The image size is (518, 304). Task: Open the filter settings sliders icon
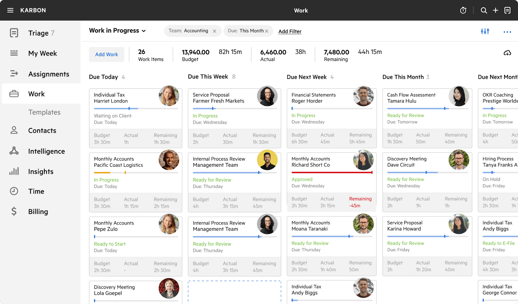pyautogui.click(x=485, y=31)
